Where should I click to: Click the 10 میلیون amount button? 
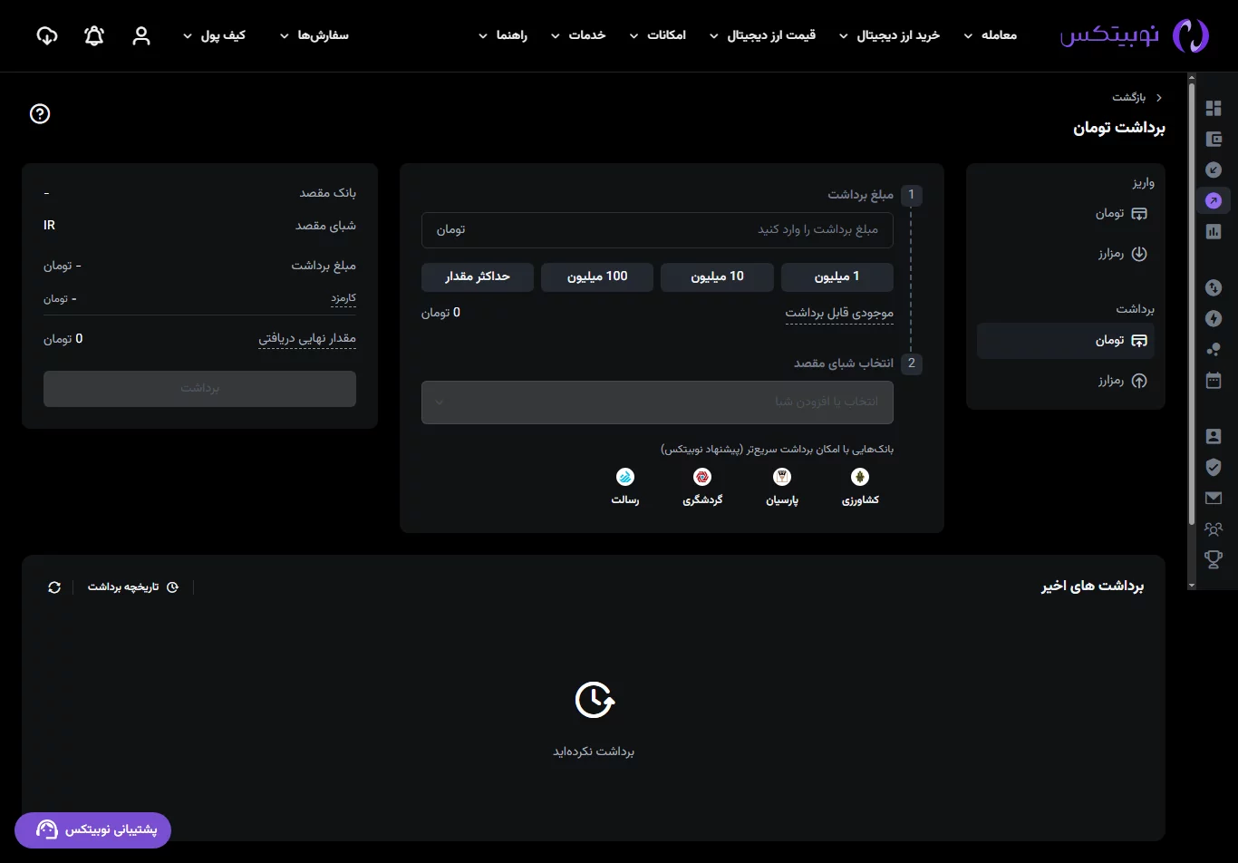717,276
